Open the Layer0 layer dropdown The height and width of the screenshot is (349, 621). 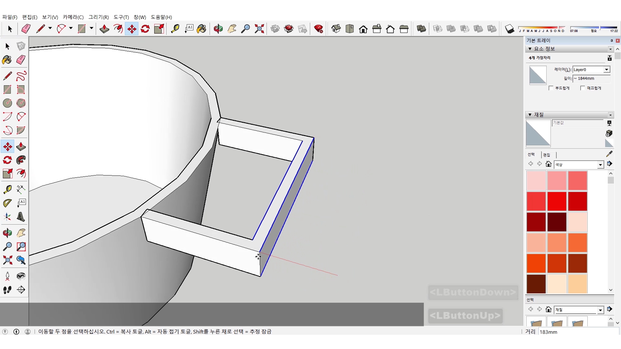coord(606,69)
